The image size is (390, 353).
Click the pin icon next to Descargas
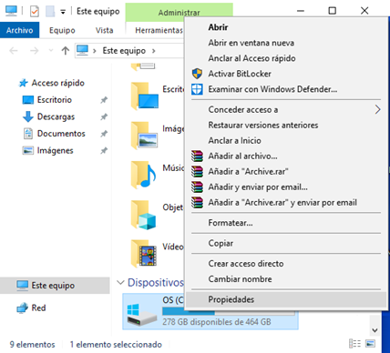point(104,116)
